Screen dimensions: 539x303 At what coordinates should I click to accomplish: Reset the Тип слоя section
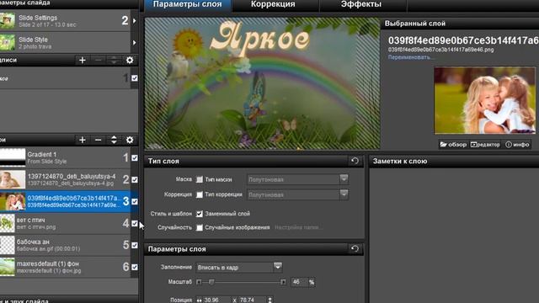pyautogui.click(x=355, y=161)
